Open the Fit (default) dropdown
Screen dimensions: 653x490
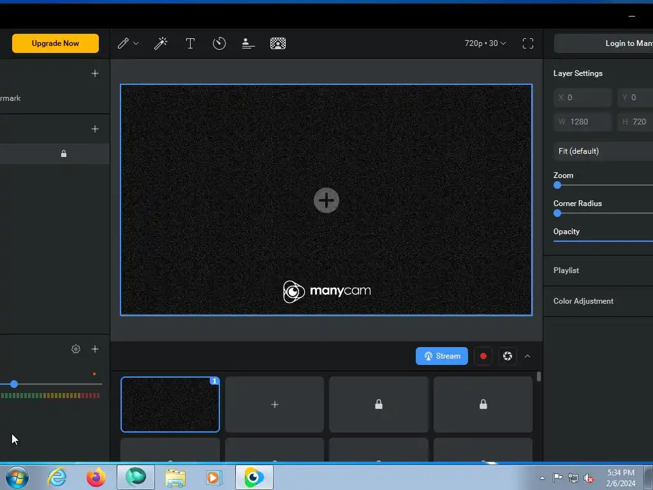(x=603, y=151)
